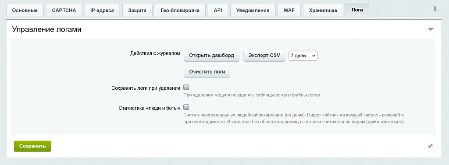This screenshot has height=165, width=449.
Task: Click the Управление логами heading
Action: tap(46, 29)
